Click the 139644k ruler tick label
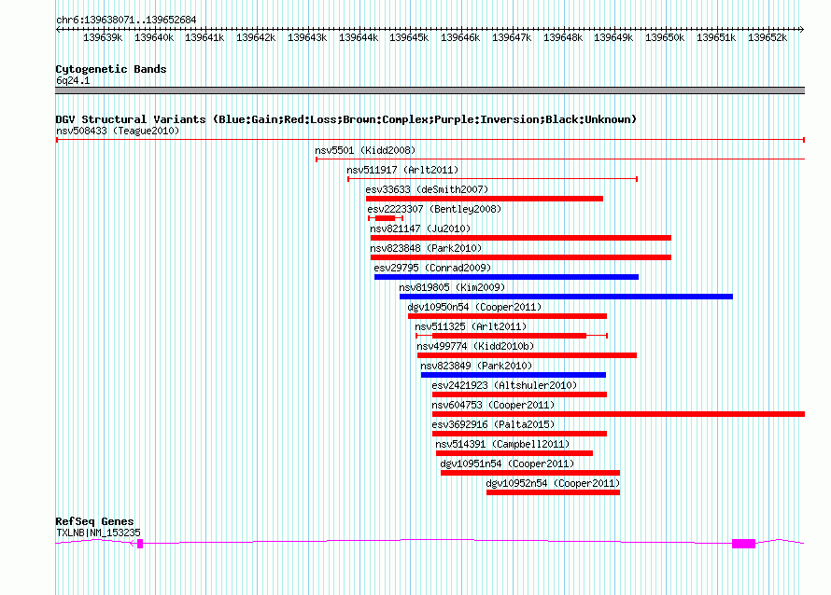Viewport: 831px width, 595px height. [359, 38]
